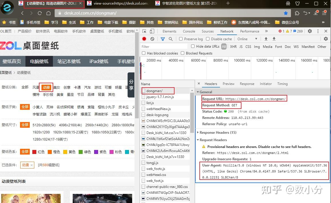Open the browser main menu icon

324,13
